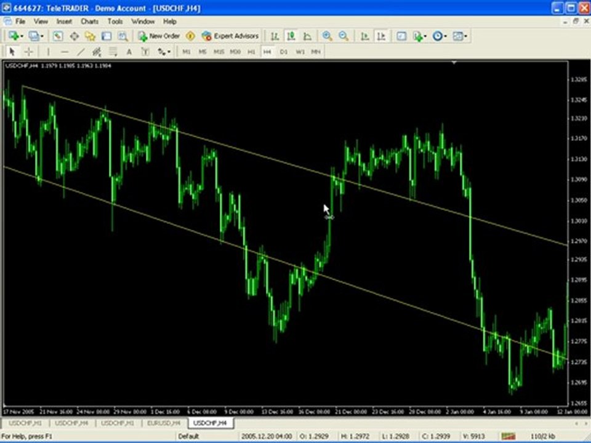Viewport: 591px width, 443px height.
Task: Switch to W1 weekly timeframe
Action: [300, 52]
